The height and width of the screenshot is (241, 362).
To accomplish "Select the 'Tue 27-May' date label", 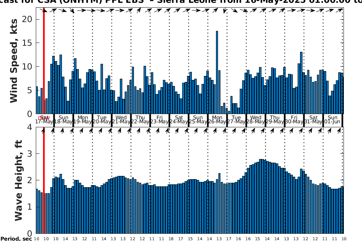I will click(236, 119).
